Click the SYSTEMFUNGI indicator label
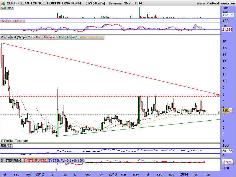The width and height of the screenshot is (236, 177). pyautogui.click(x=12, y=160)
